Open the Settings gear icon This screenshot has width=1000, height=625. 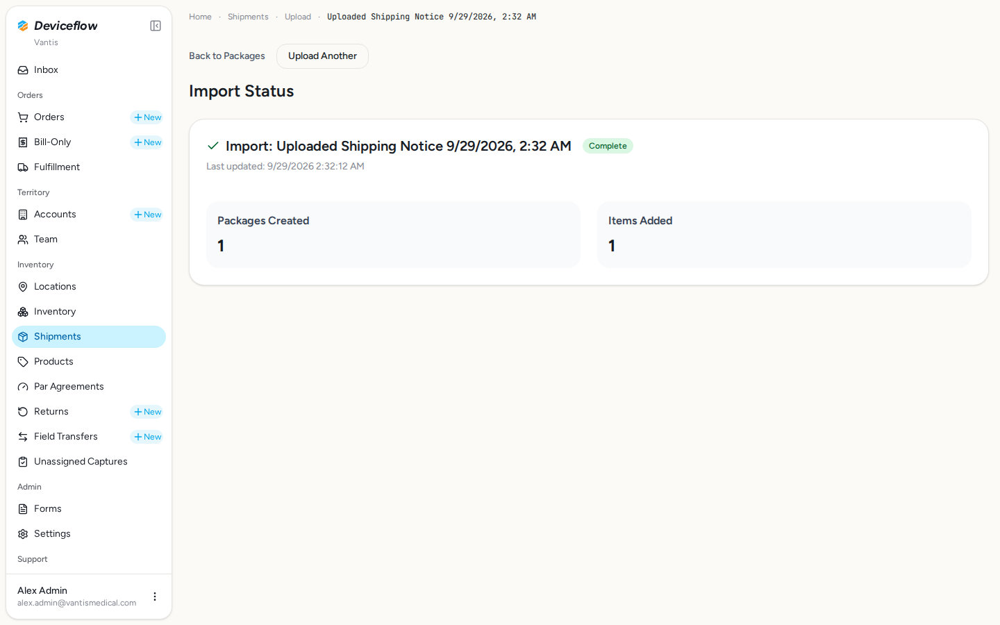(x=23, y=534)
